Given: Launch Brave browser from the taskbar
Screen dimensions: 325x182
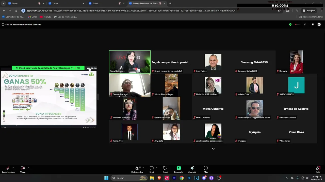Looking at the screenshot, I should tap(159, 178).
